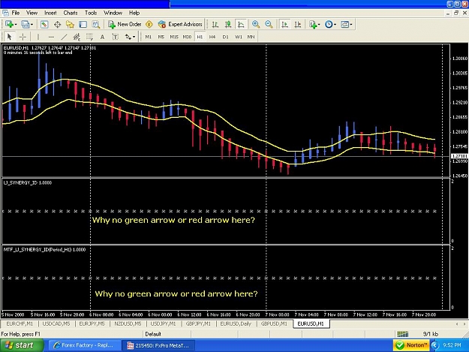
Task: Open the Charts menu
Action: tap(71, 13)
